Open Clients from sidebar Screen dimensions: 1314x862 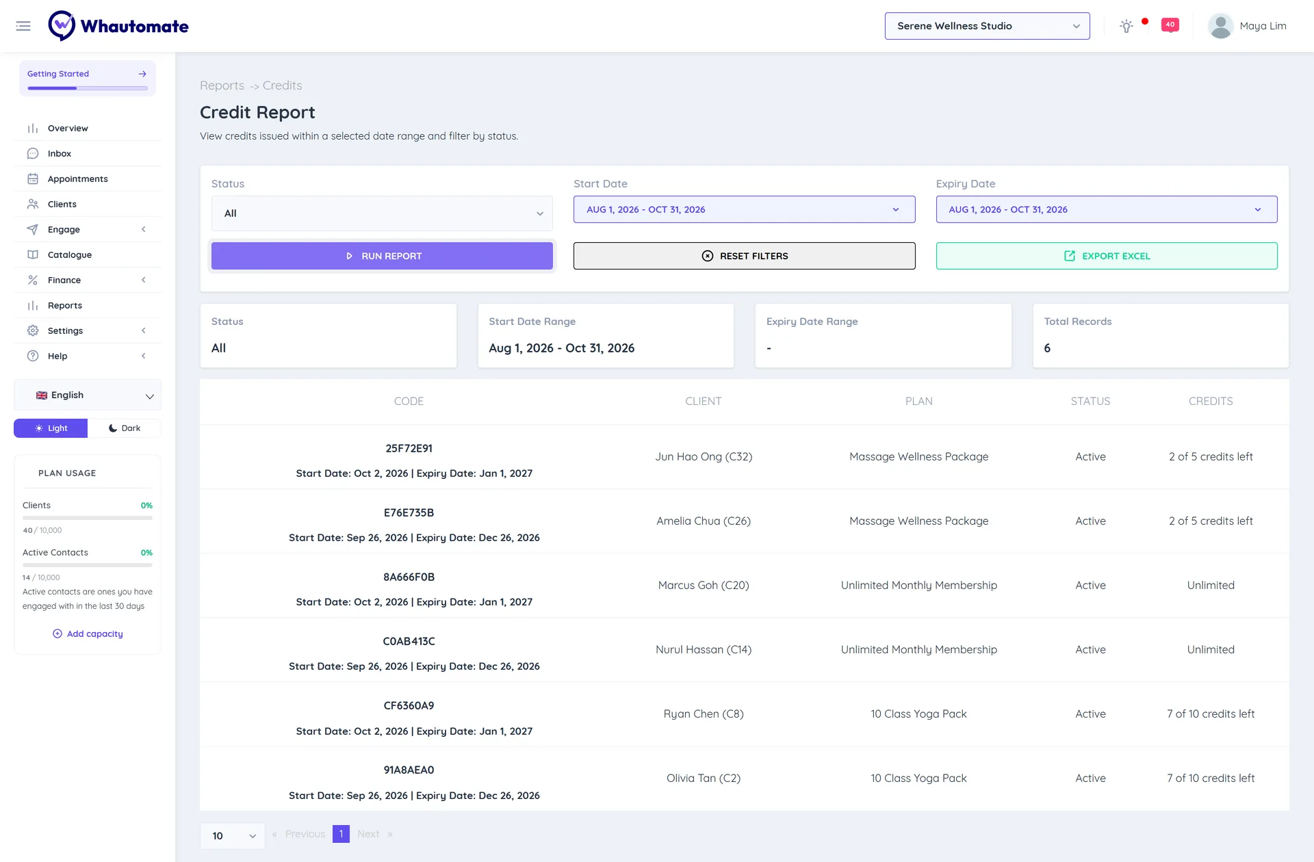(62, 205)
